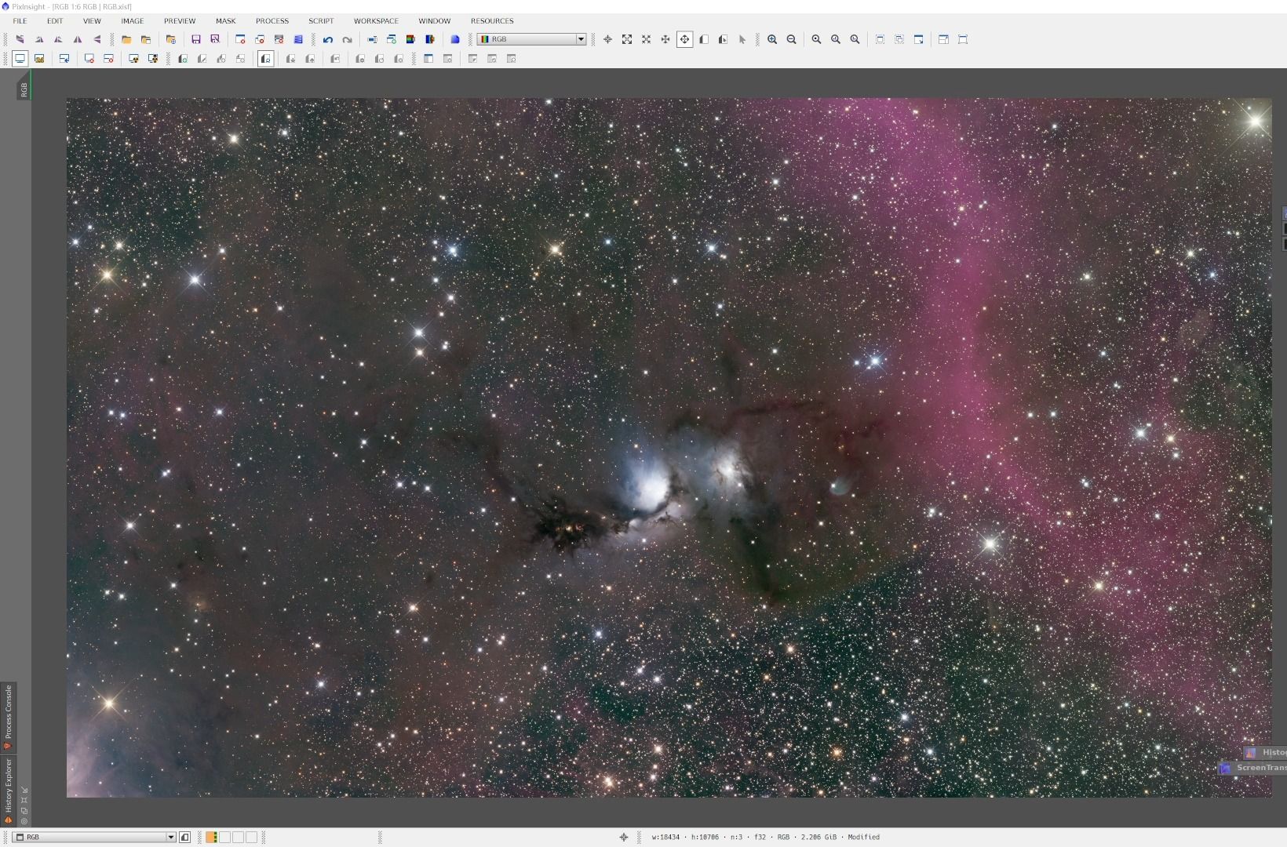Click the Zoom In magnifier

tap(772, 39)
